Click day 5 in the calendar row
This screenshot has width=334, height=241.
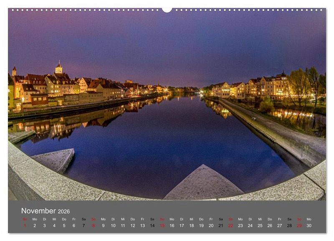click(64, 226)
